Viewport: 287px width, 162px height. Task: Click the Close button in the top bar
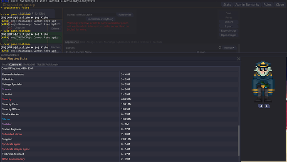(x=280, y=5)
